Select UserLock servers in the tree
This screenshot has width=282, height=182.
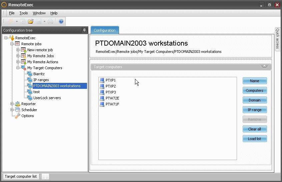pyautogui.click(x=47, y=98)
